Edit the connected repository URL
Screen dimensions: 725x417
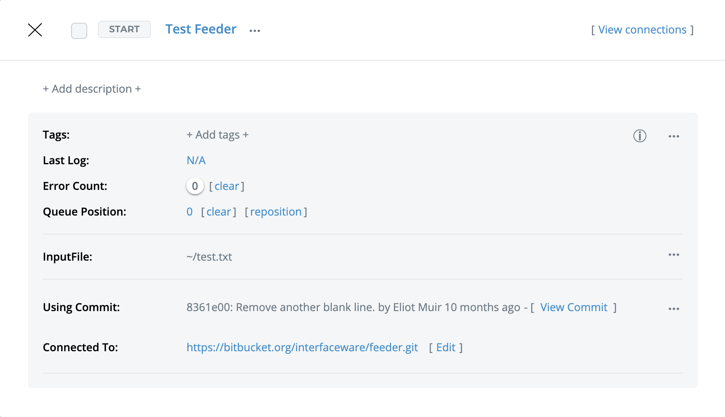446,347
